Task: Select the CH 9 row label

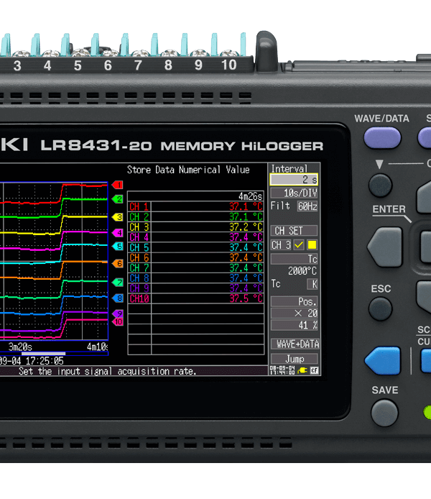Action: [x=139, y=288]
